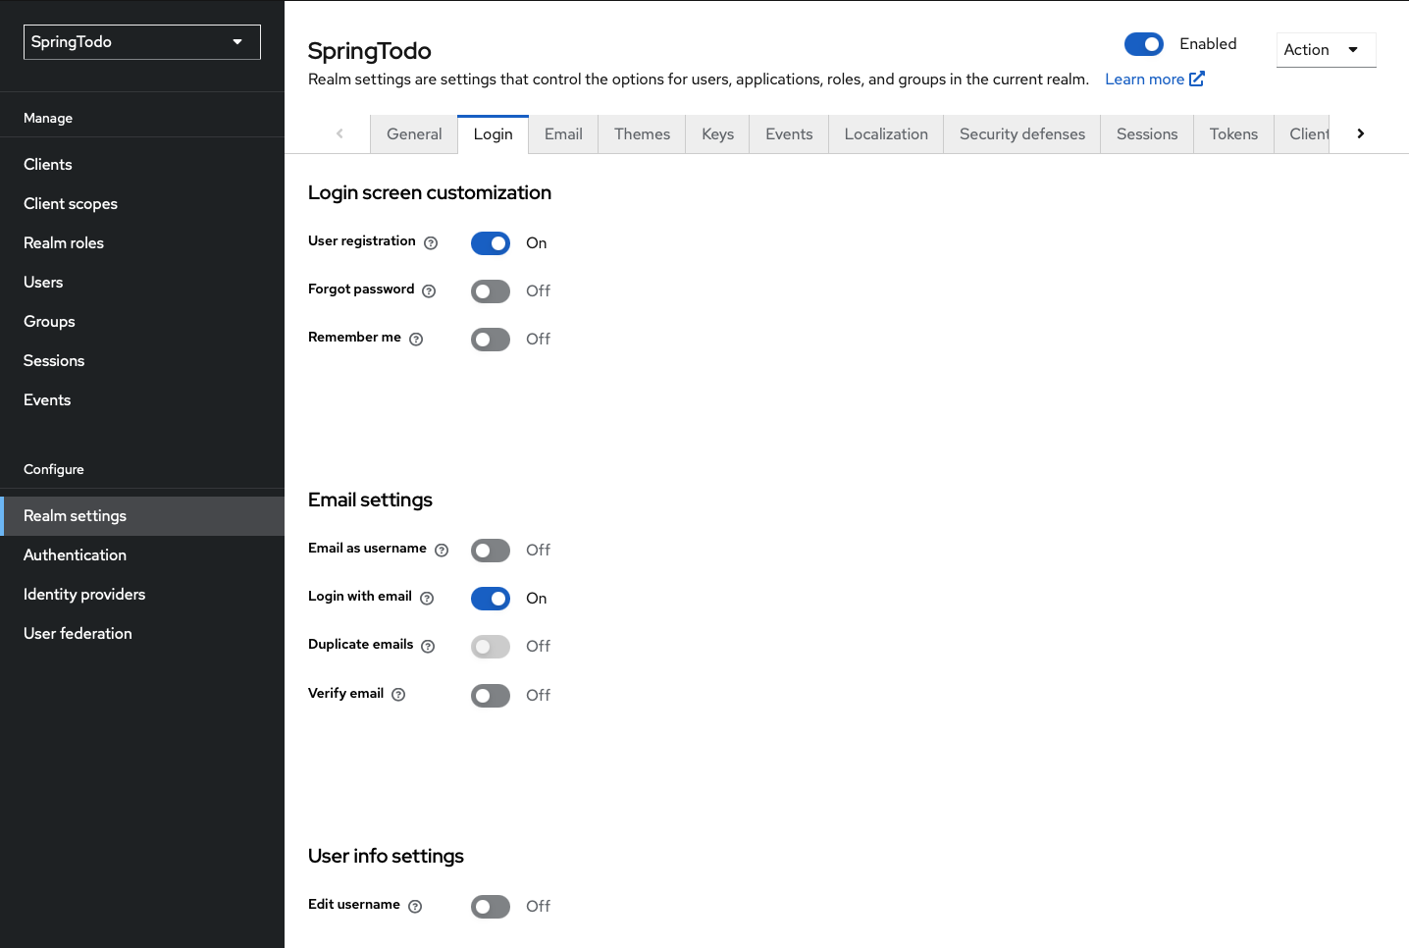This screenshot has width=1409, height=948.
Task: Open Identity providers in the sidebar
Action: [142, 594]
